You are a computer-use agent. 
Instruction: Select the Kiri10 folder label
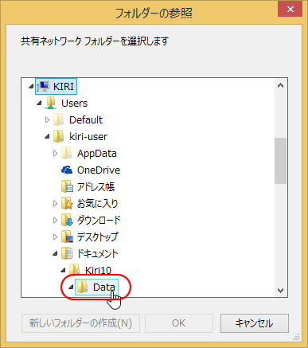click(98, 270)
